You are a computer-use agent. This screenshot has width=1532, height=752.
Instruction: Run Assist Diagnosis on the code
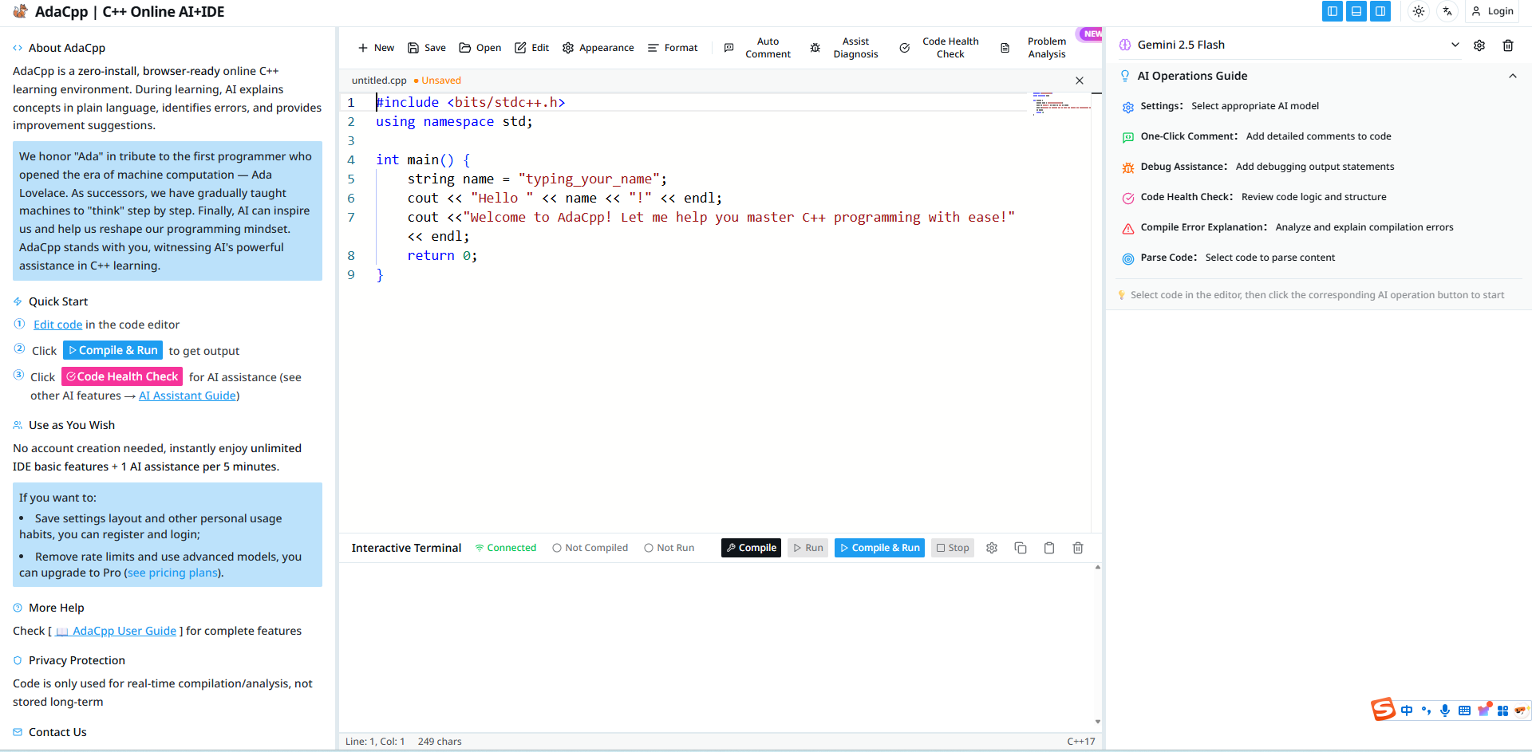[855, 48]
